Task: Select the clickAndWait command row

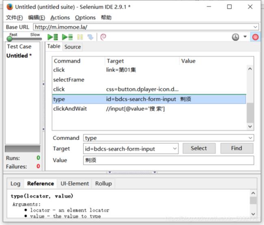Action: pyautogui.click(x=149, y=109)
